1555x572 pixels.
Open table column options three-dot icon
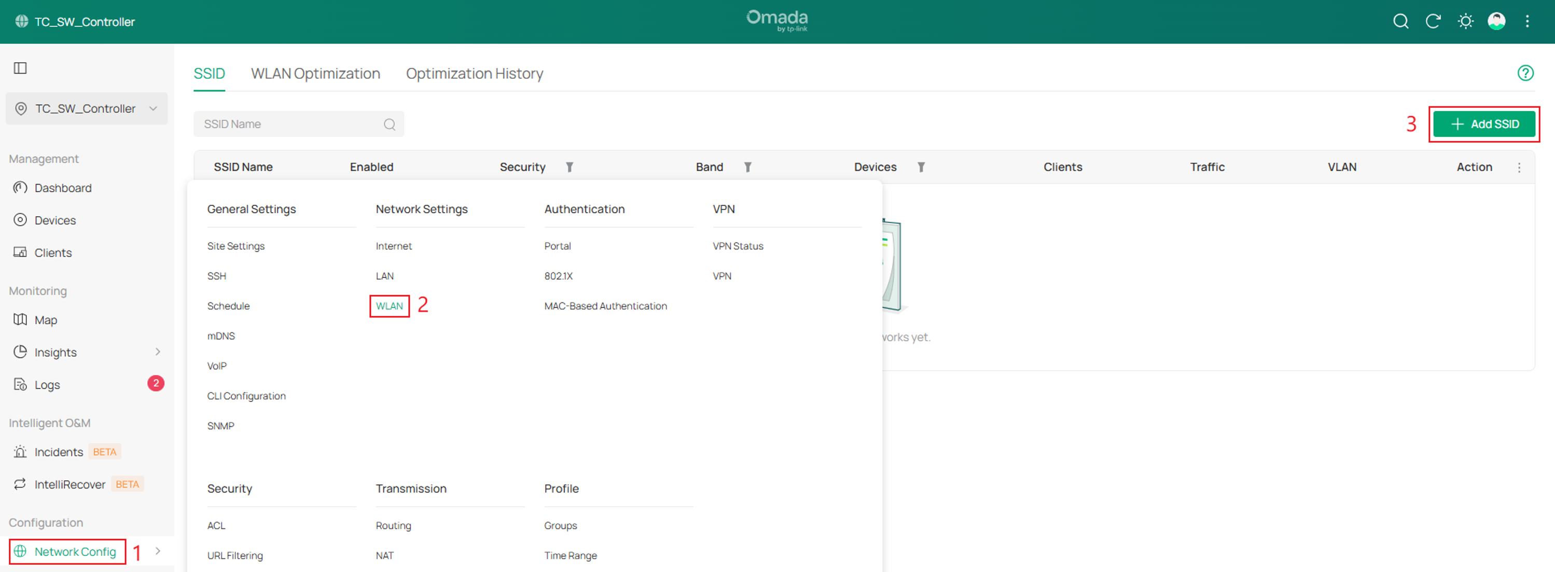pos(1519,167)
